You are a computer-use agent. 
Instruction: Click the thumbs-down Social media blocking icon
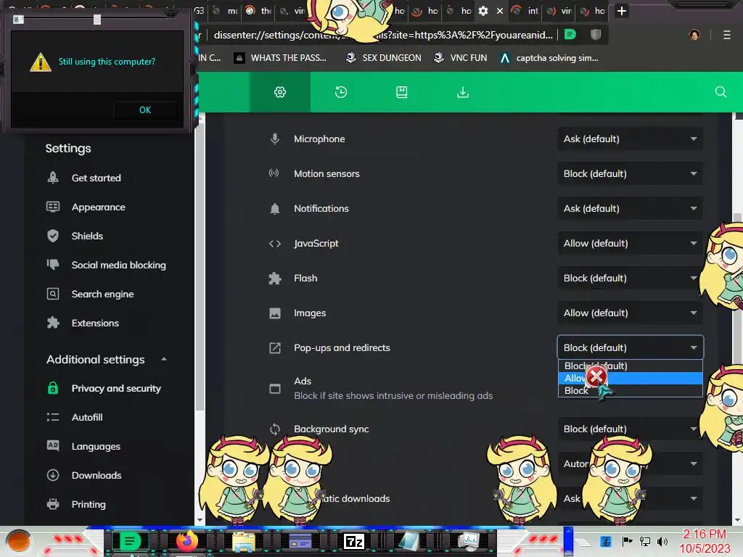(x=53, y=264)
